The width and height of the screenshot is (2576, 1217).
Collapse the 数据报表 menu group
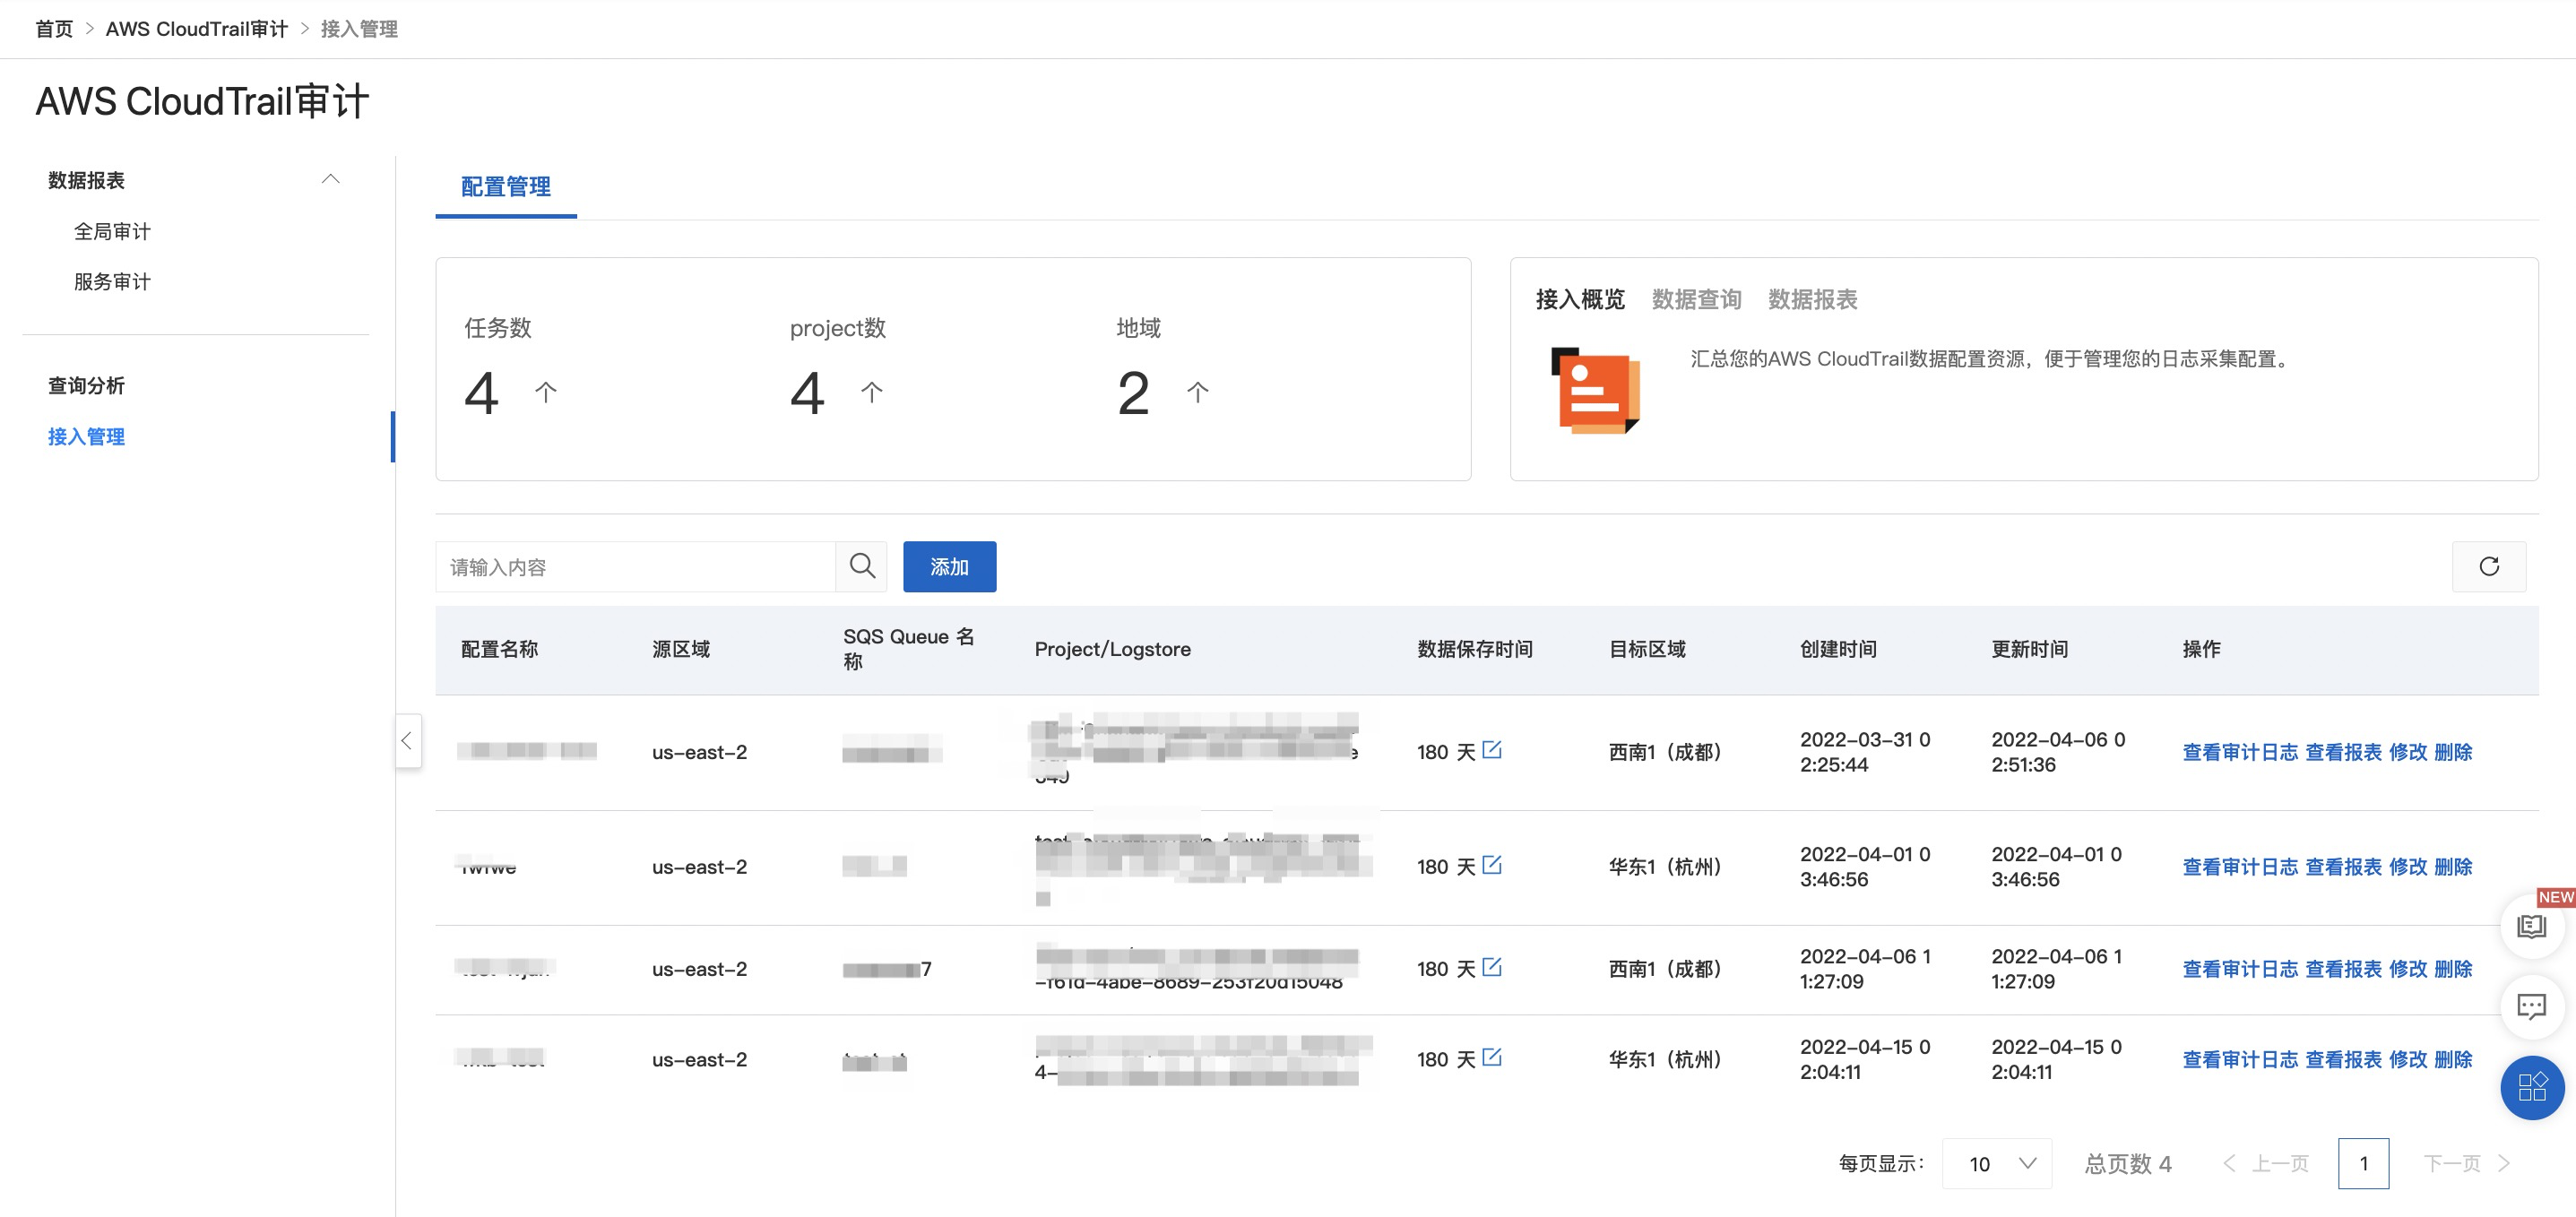330,180
